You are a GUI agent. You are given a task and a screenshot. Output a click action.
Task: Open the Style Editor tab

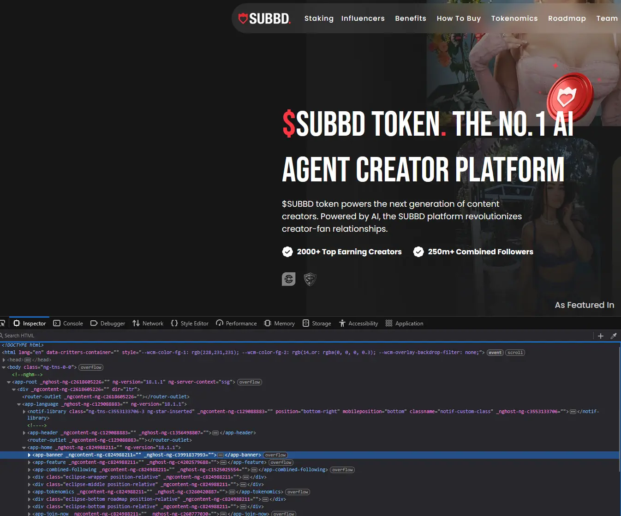(190, 324)
